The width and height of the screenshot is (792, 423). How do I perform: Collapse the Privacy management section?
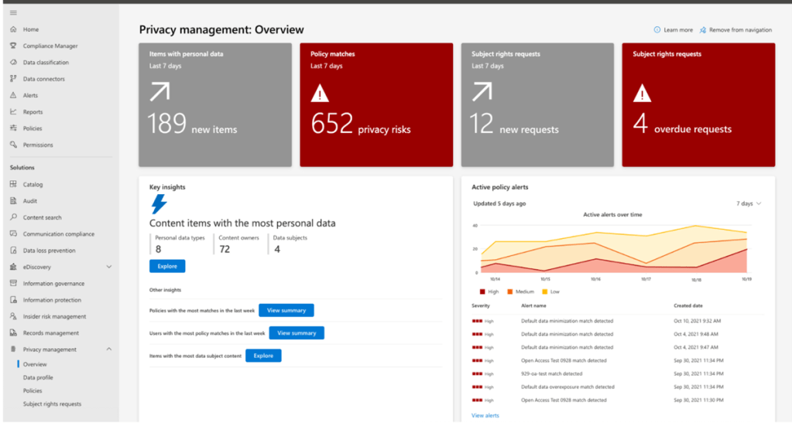pyautogui.click(x=108, y=350)
